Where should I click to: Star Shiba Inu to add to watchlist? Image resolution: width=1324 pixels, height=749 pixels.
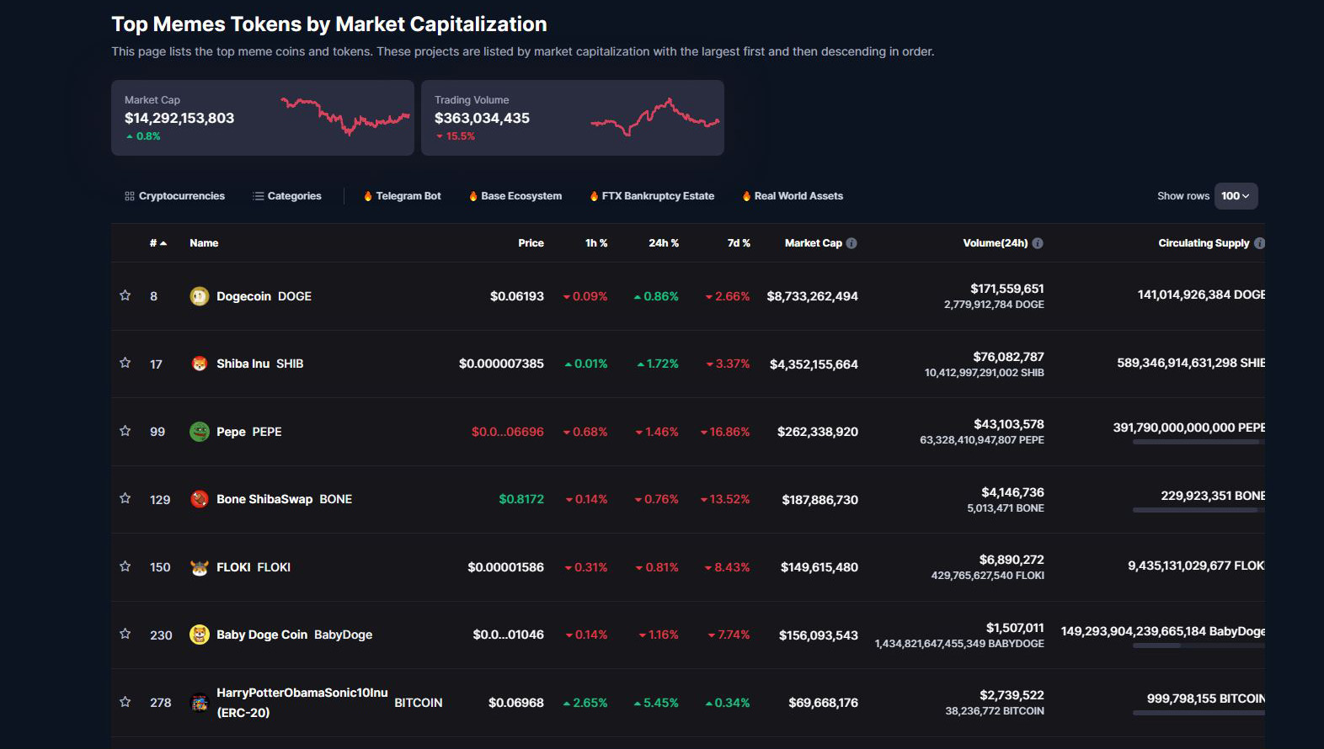click(x=125, y=363)
